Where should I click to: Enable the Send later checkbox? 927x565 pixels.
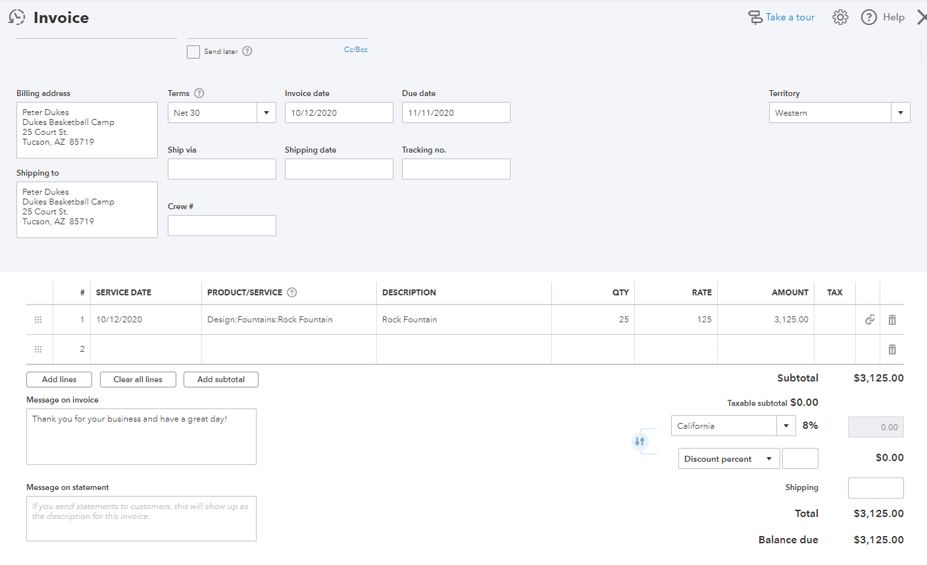point(193,52)
